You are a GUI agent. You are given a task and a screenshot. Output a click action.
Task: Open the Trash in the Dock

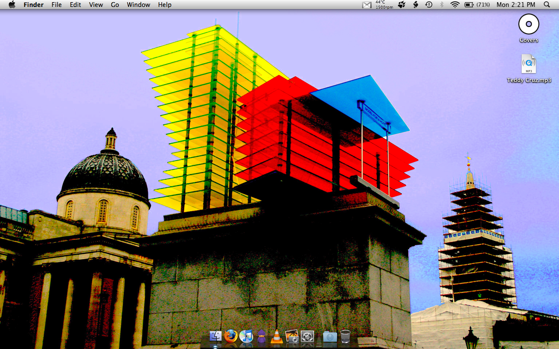pyautogui.click(x=345, y=336)
